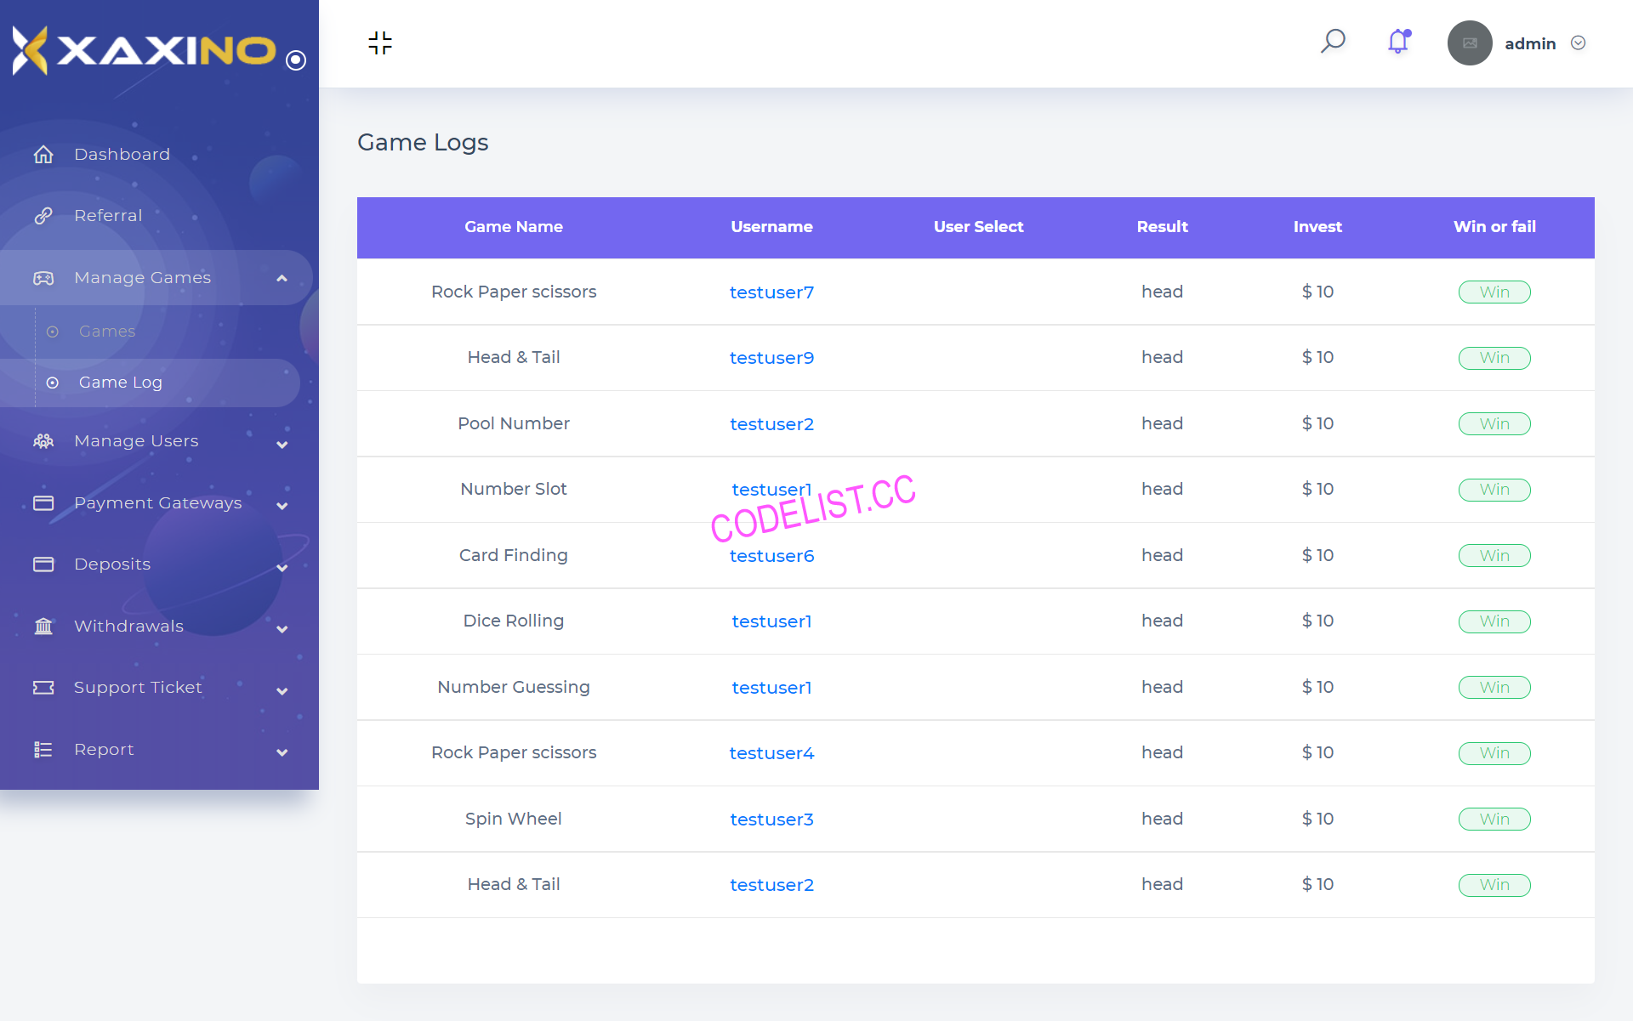Click the Withdrawals bank icon
The width and height of the screenshot is (1633, 1021).
[x=43, y=627]
